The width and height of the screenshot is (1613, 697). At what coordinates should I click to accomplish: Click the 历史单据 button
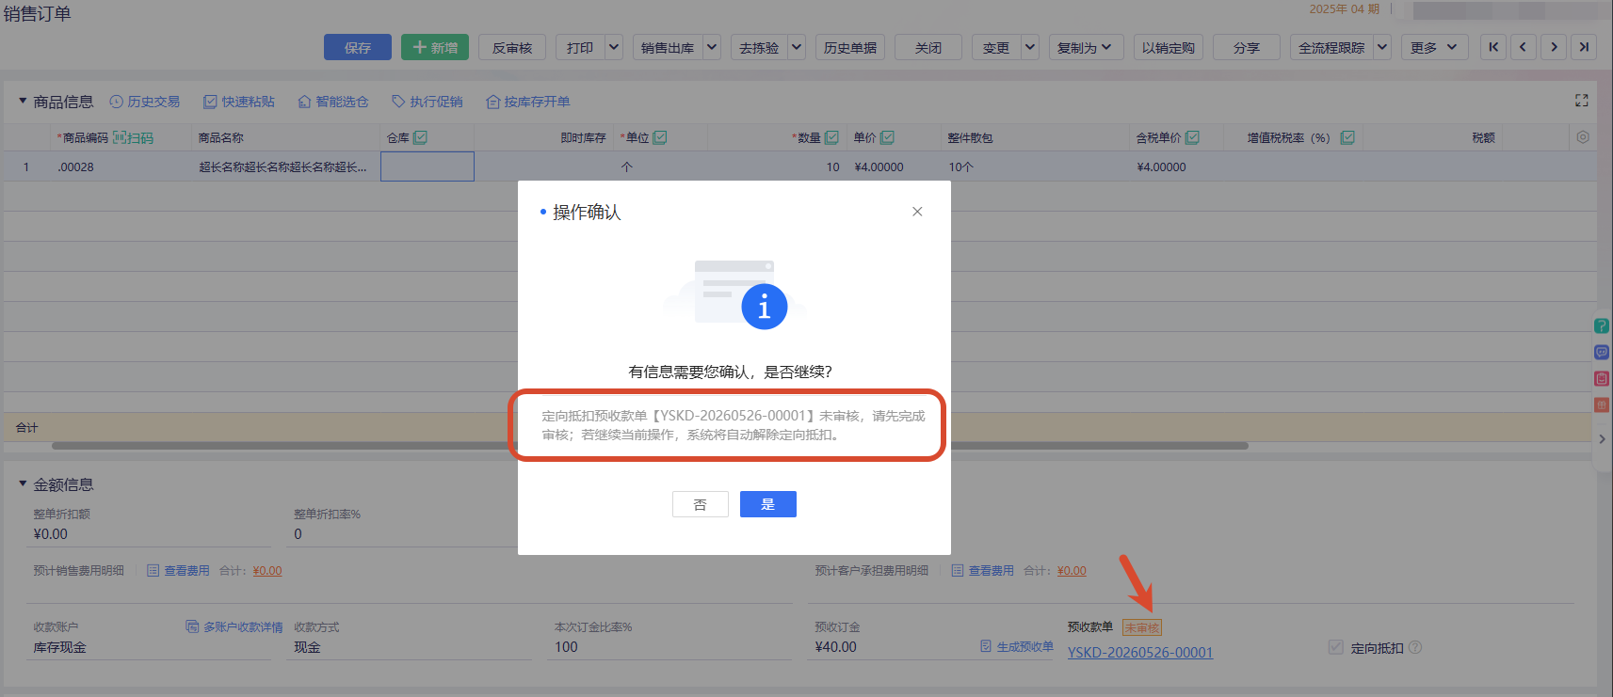coord(850,47)
